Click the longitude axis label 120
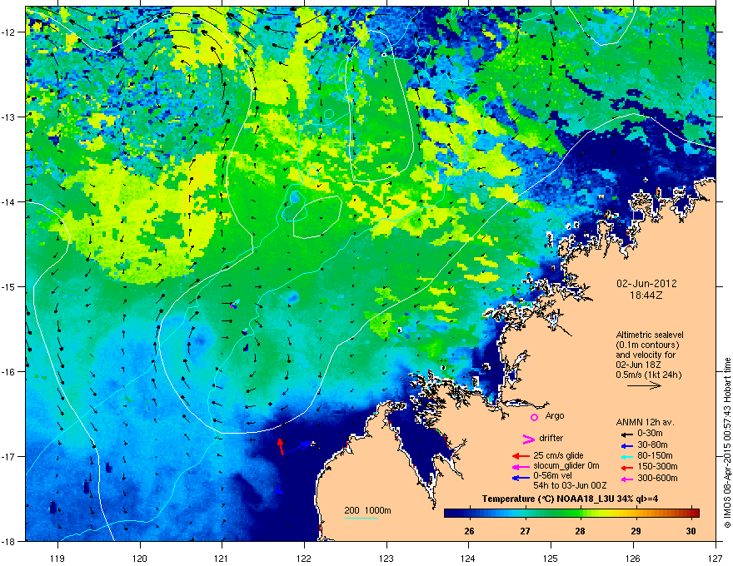The height and width of the screenshot is (566, 733). (140, 558)
